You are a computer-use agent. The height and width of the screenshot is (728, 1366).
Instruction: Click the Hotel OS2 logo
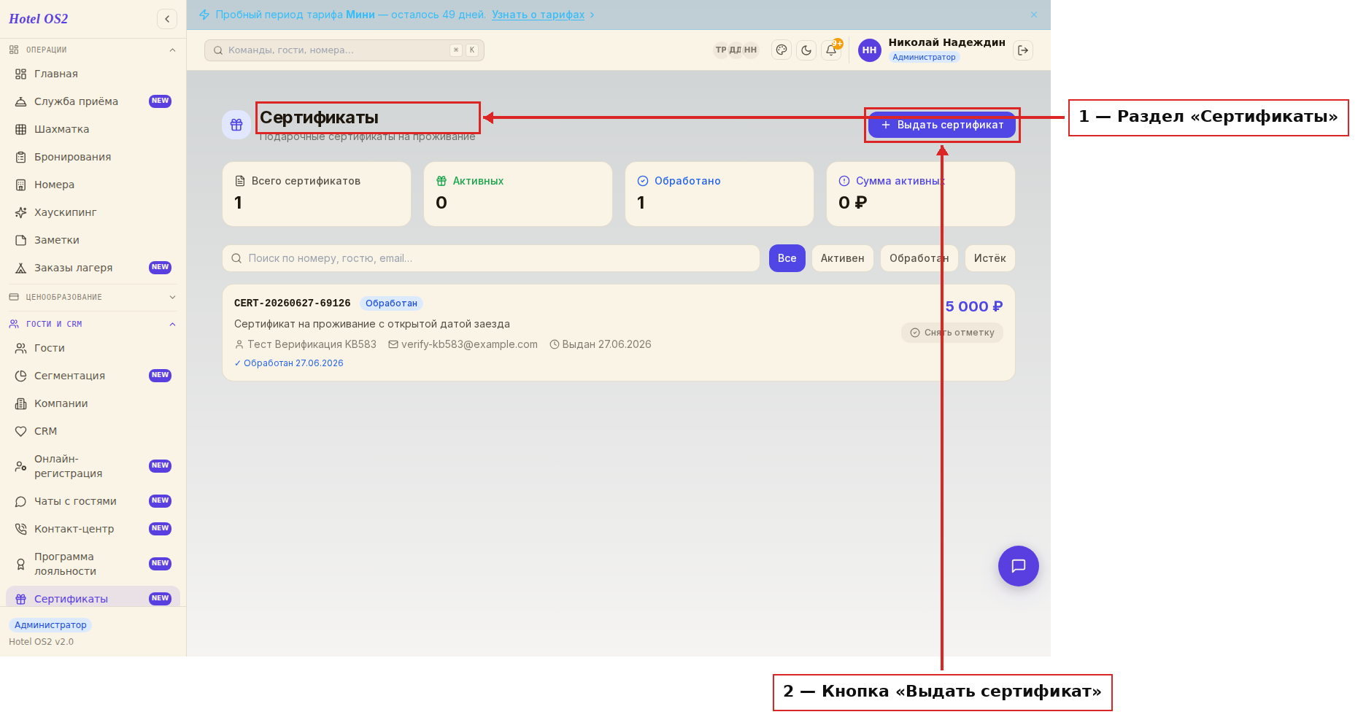point(38,19)
